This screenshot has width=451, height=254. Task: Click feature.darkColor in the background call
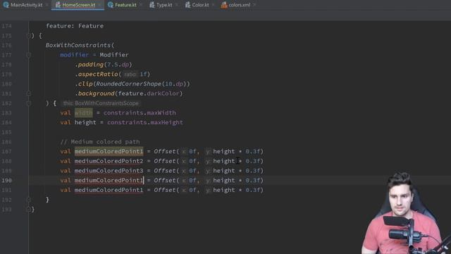pos(149,93)
